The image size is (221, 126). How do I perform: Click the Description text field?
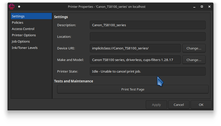(x=148, y=25)
